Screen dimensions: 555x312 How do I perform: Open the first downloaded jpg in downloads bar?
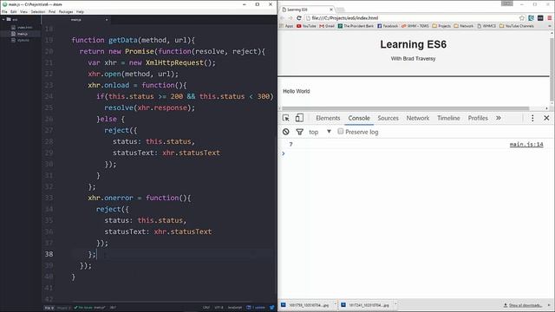pos(305,304)
